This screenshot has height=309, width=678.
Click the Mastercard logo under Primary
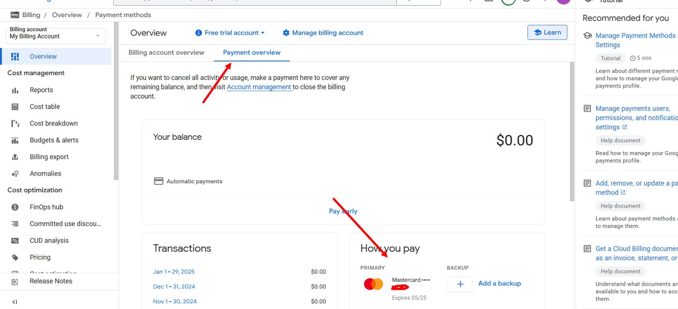374,284
